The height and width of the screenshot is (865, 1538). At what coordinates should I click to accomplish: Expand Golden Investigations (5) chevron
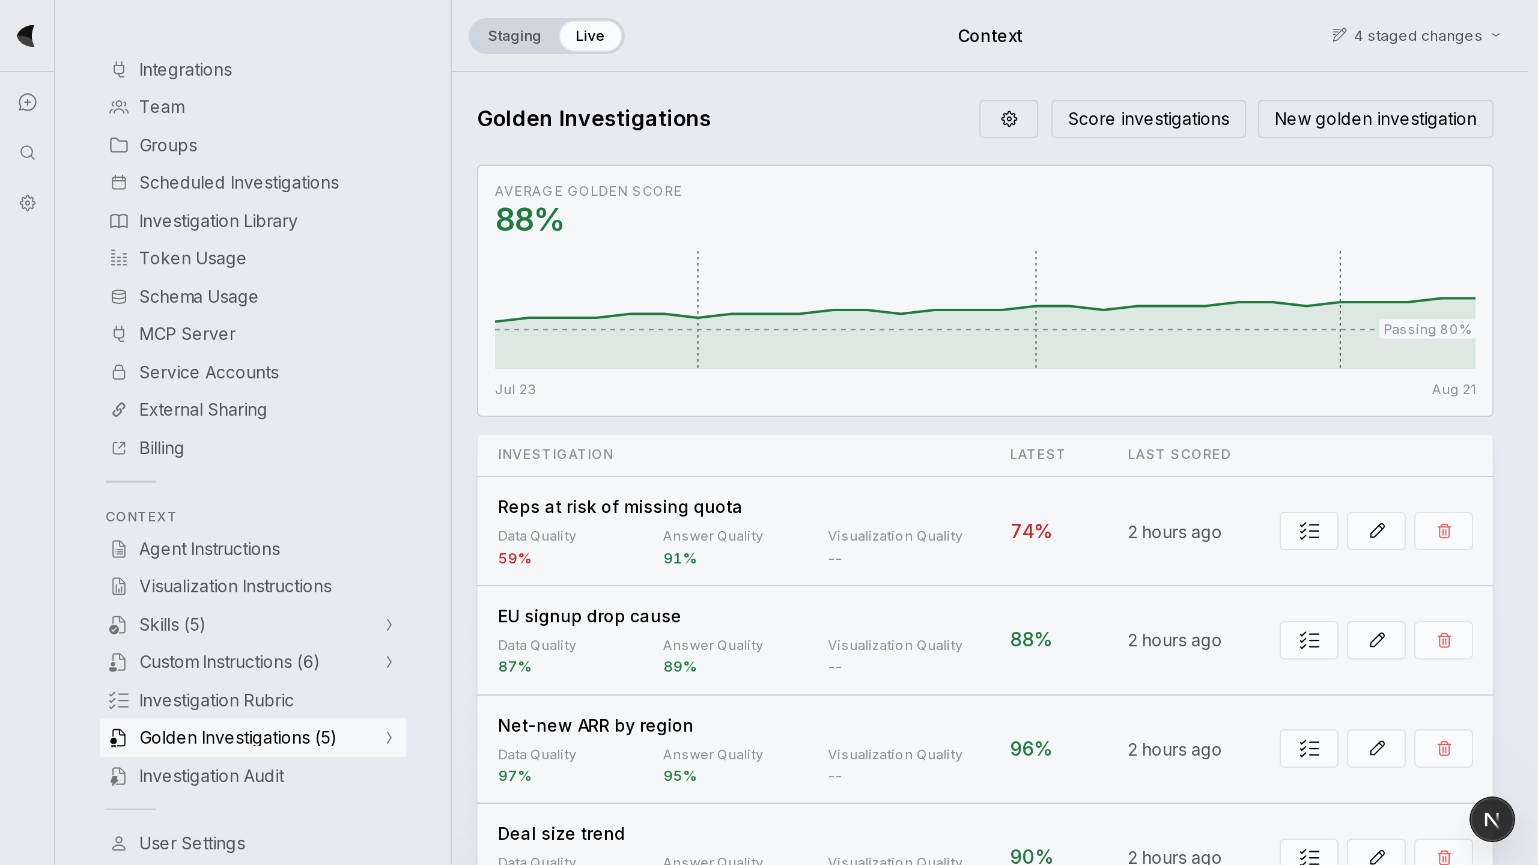389,738
